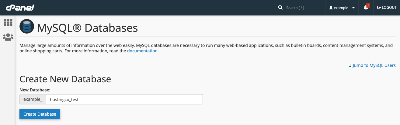This screenshot has height=125, width=400.
Task: Focus the top Search field
Action: click(x=303, y=8)
